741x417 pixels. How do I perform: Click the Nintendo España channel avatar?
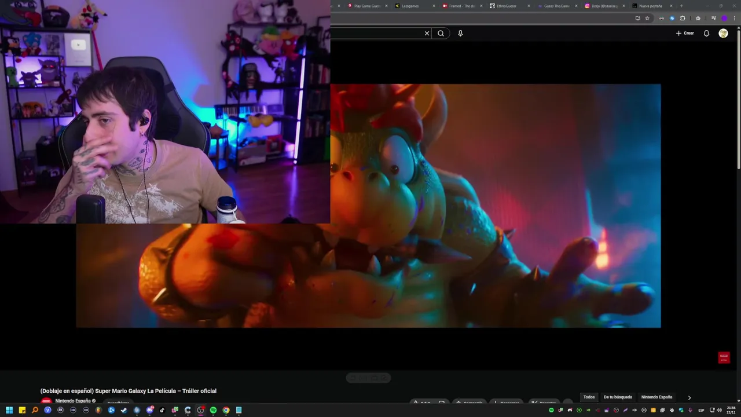pos(46,401)
